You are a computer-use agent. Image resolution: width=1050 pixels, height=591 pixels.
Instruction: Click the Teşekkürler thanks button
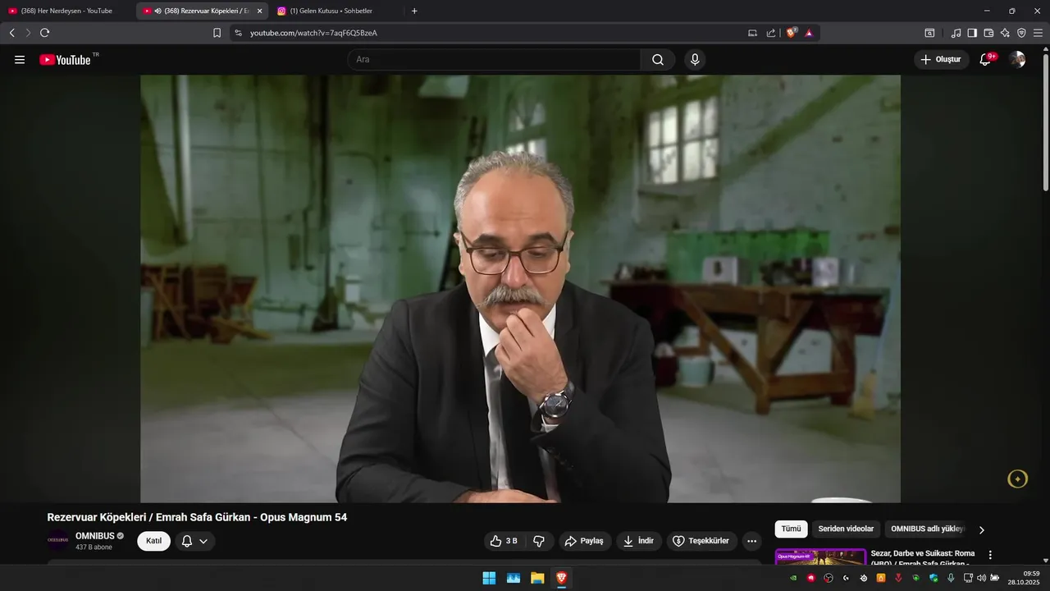[x=701, y=541]
